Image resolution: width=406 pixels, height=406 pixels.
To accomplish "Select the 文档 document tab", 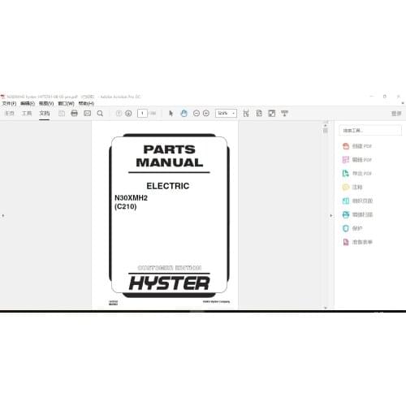I will click(x=45, y=113).
